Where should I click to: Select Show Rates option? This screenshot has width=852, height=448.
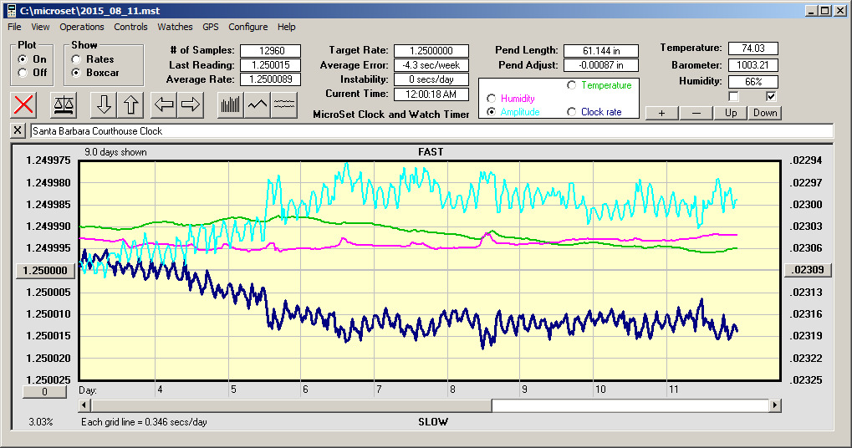[x=76, y=59]
